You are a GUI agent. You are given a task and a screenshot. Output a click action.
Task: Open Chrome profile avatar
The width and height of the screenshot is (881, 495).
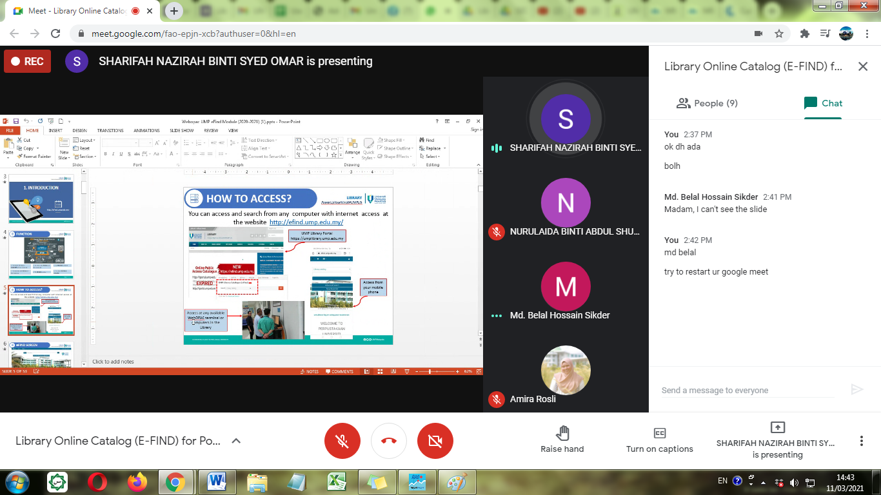pos(846,34)
